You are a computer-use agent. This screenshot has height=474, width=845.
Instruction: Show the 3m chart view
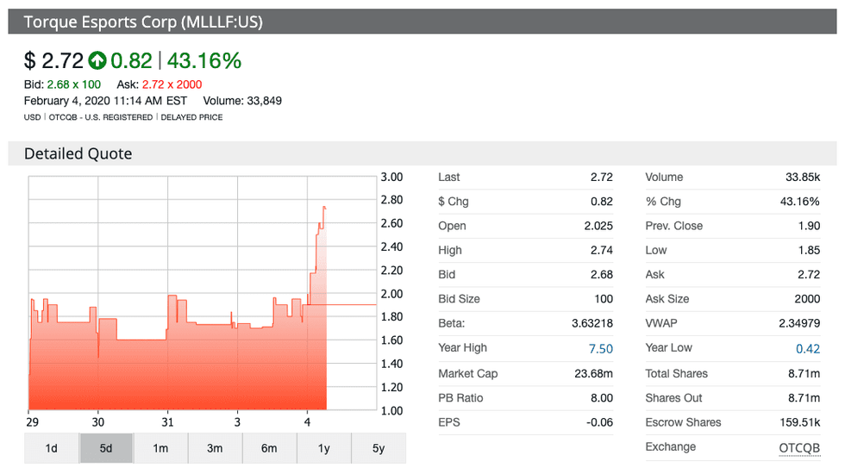click(x=215, y=448)
